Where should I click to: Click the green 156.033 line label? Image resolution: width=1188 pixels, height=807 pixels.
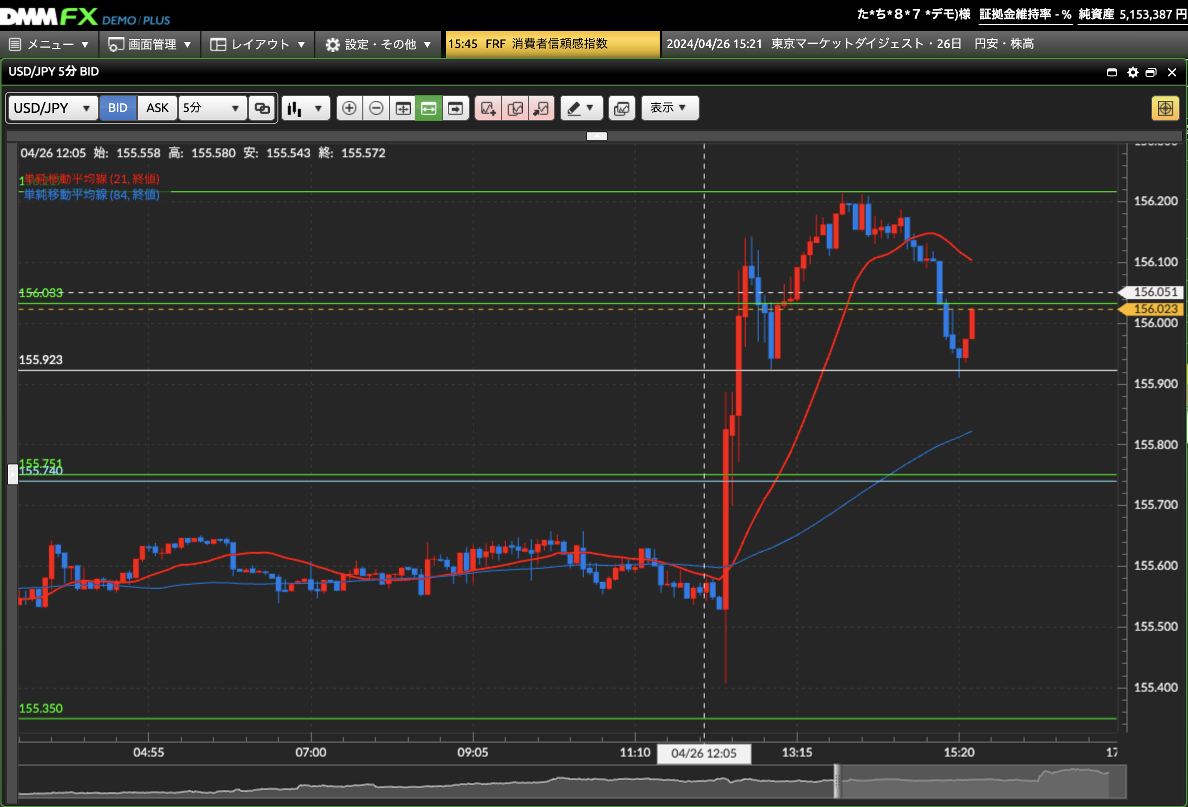41,293
